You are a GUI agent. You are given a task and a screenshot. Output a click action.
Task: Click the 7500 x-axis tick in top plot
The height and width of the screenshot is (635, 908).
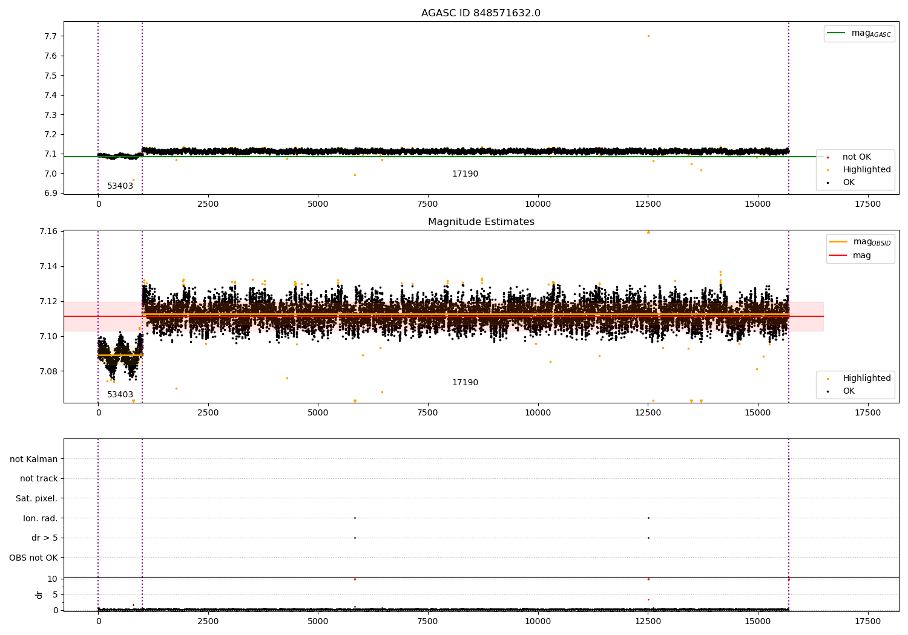click(428, 204)
